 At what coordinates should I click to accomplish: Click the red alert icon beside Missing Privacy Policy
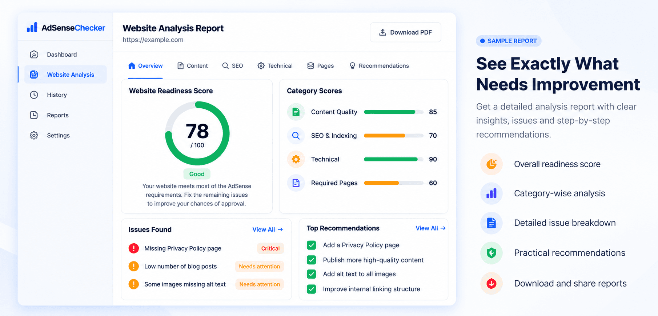pyautogui.click(x=134, y=248)
